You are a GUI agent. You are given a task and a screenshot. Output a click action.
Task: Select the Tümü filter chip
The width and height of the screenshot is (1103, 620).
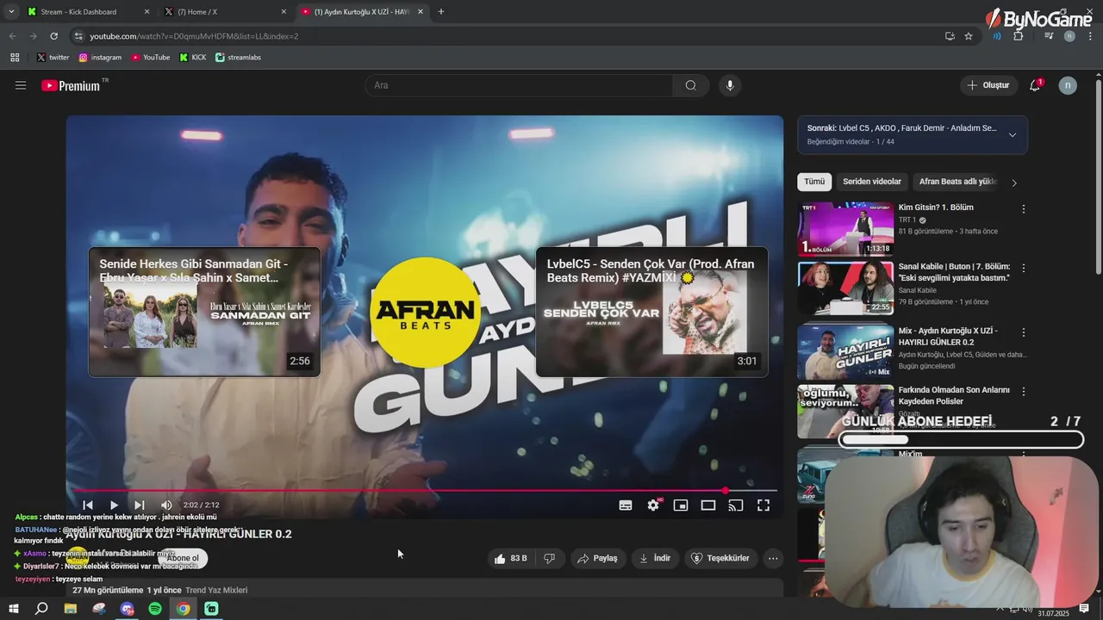814,182
